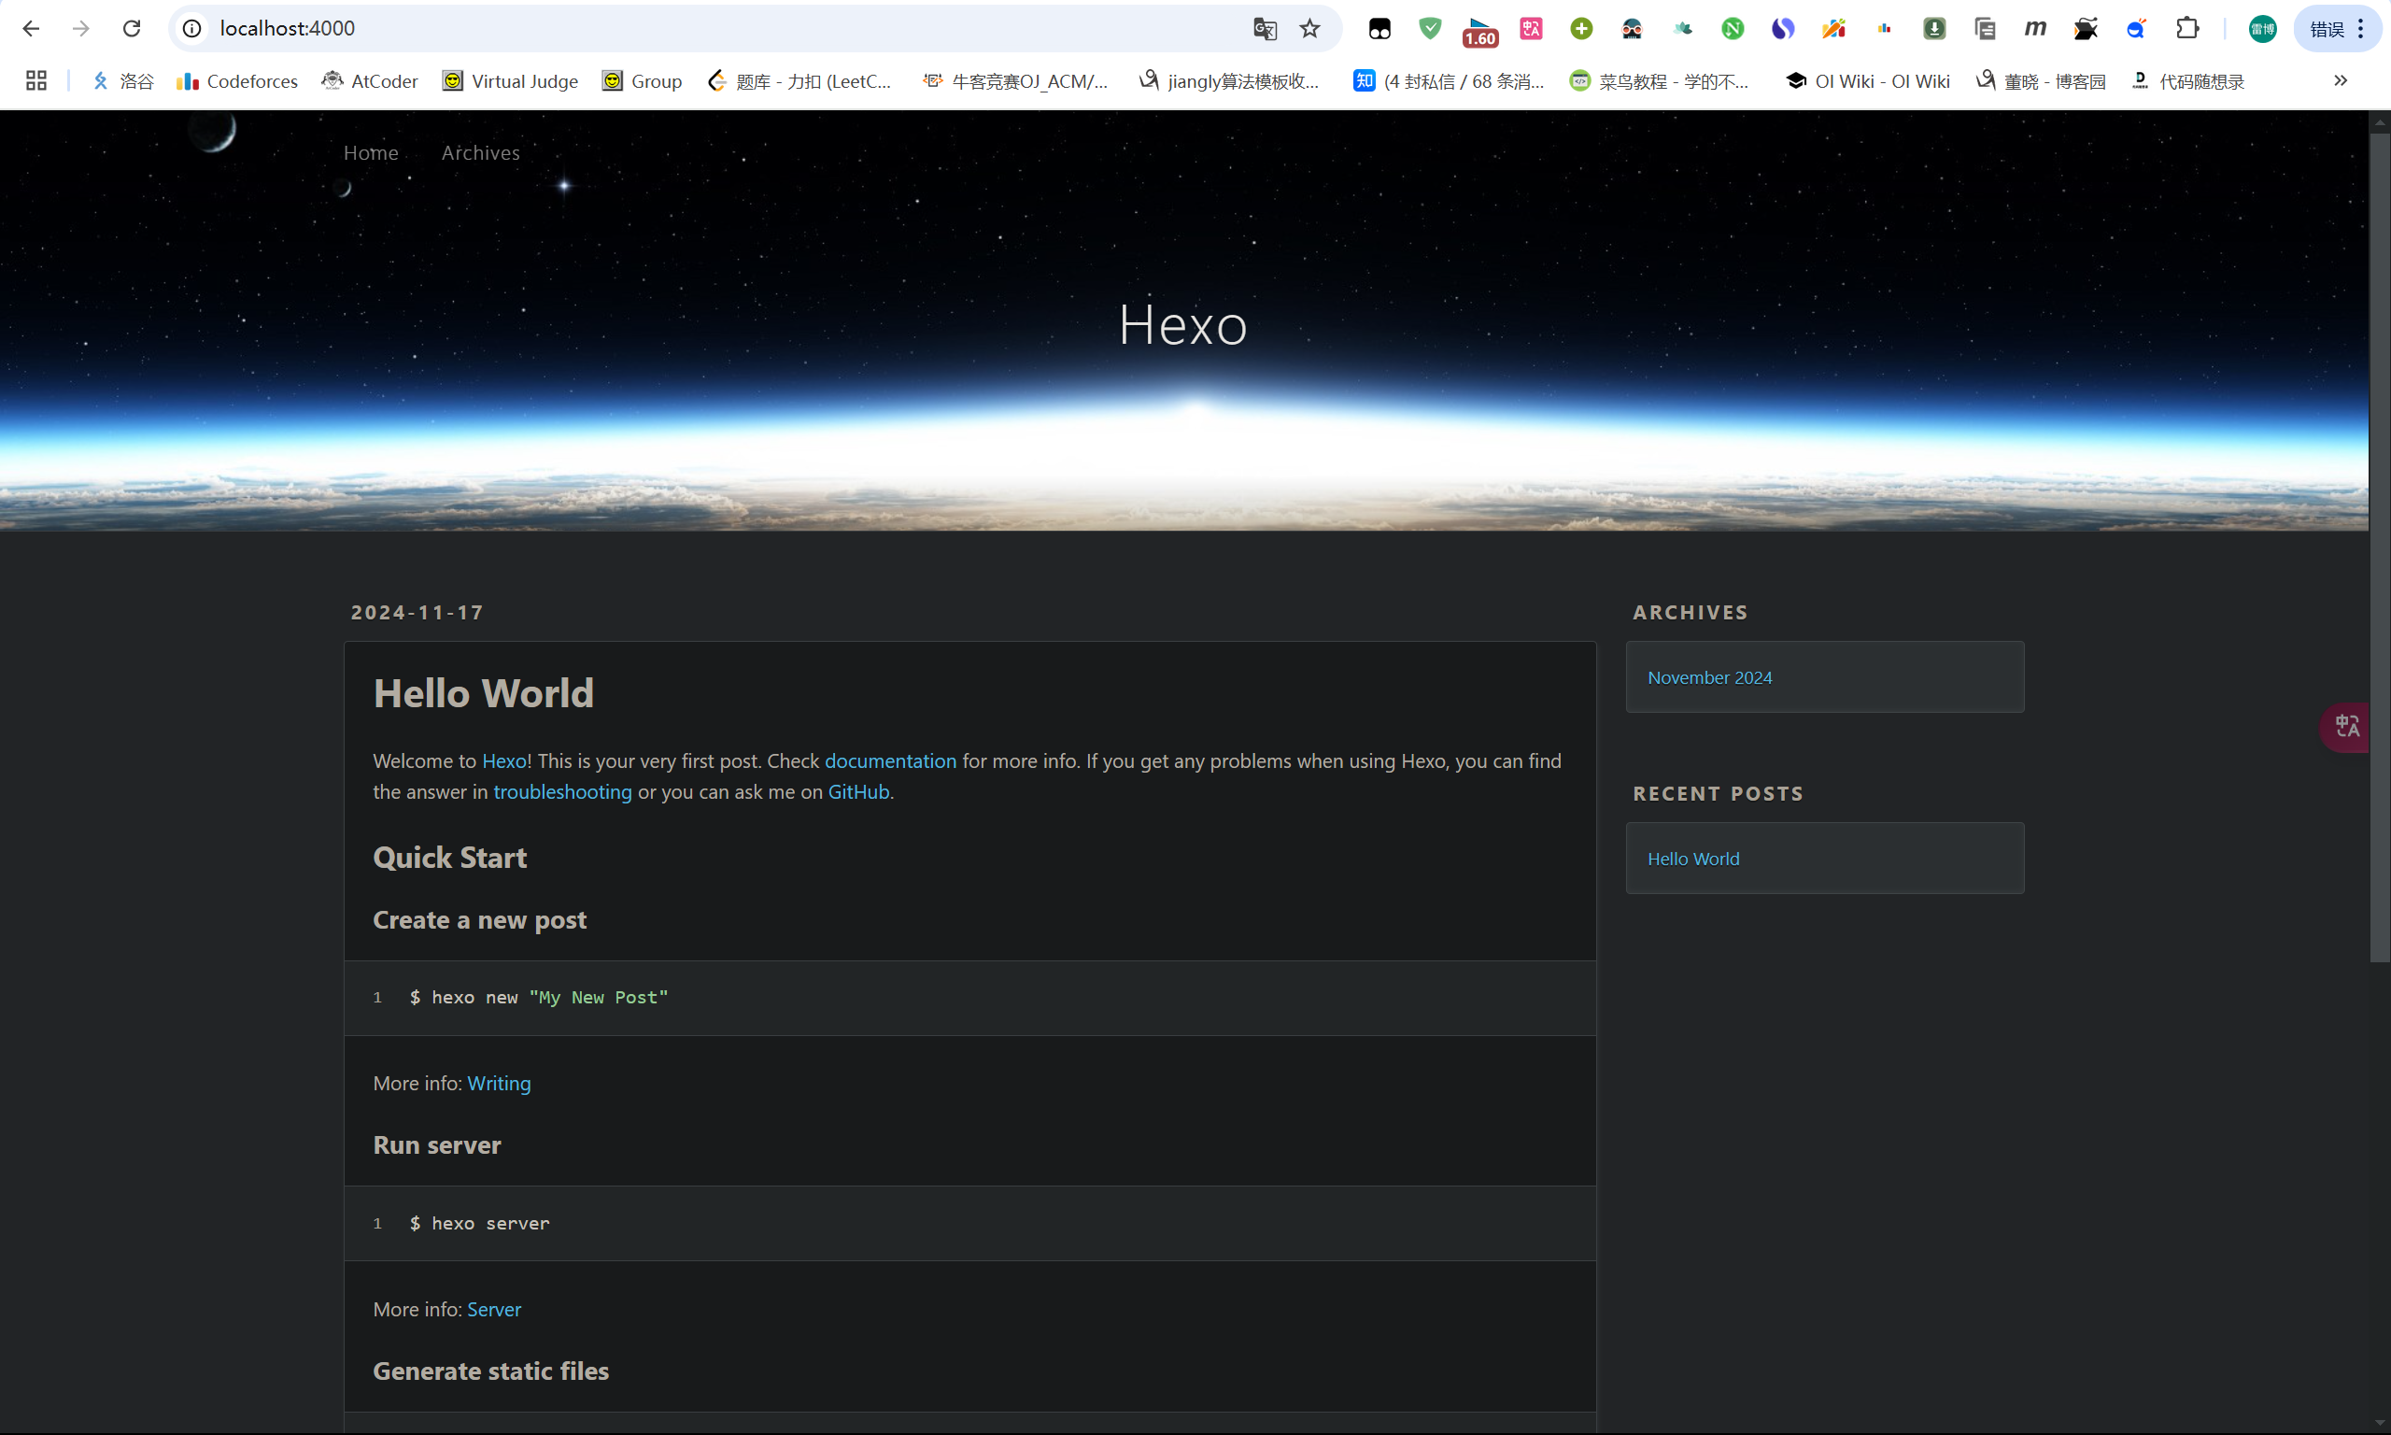
Task: View site information icon beside URL
Action: coord(192,29)
